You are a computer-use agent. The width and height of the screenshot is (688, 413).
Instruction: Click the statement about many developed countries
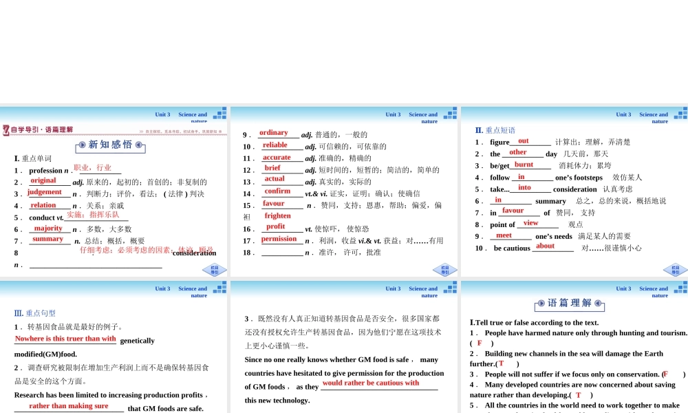tap(572, 390)
